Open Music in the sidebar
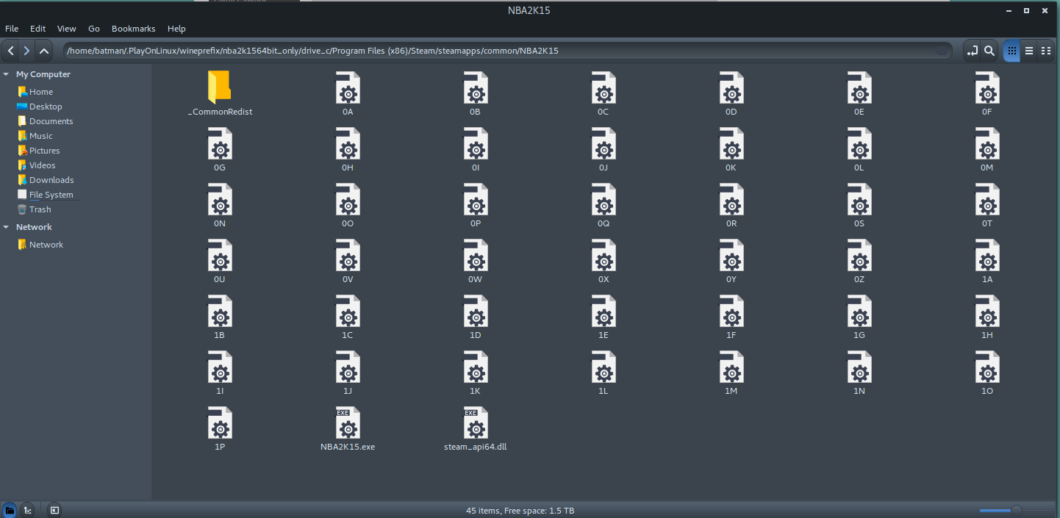This screenshot has height=518, width=1060. pyautogui.click(x=40, y=136)
